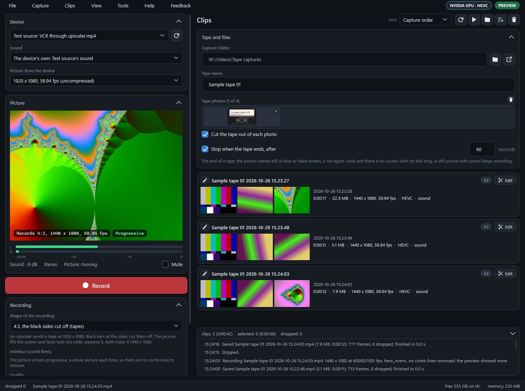Viewport: 525px width, 391px height.
Task: Click the 4:3 badge on clip 15.24.03
Action: 486,273
